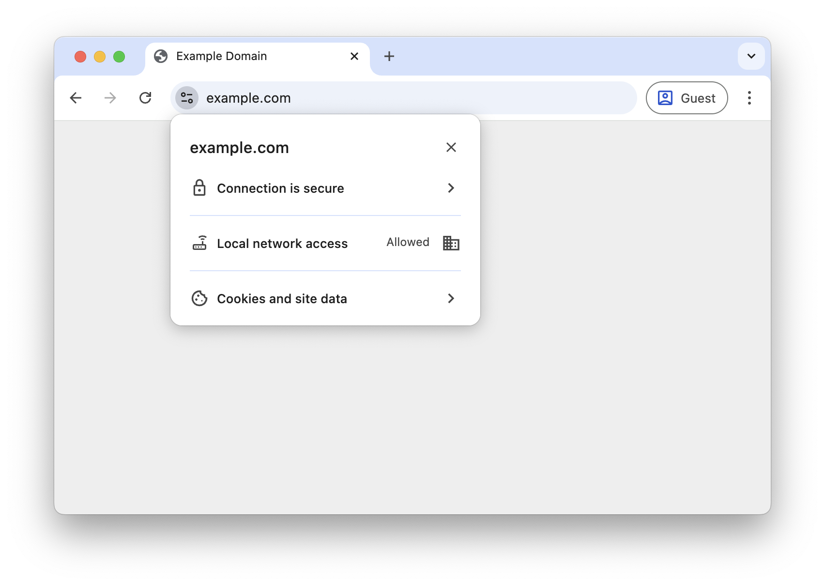Image resolution: width=825 pixels, height=586 pixels.
Task: Click the back navigation arrow
Action: [x=76, y=98]
